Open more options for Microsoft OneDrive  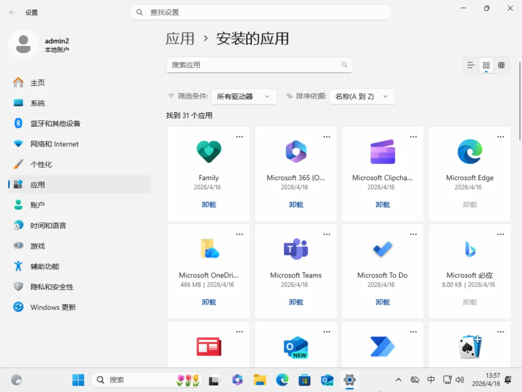pos(239,234)
